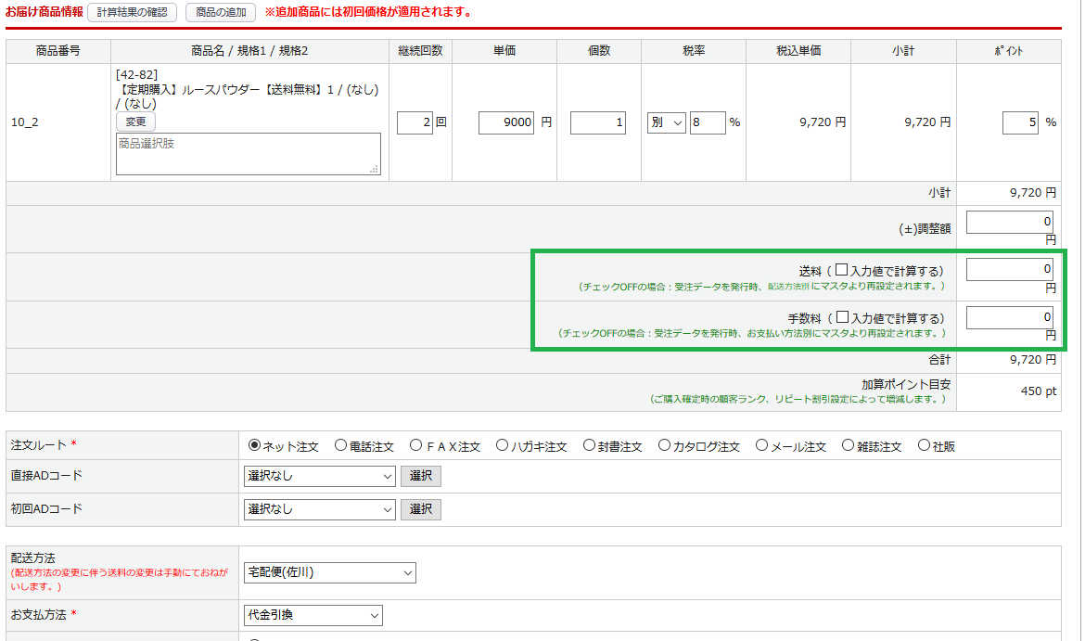Click the 単価 field showing 9000
This screenshot has width=1085, height=641.
tap(506, 122)
